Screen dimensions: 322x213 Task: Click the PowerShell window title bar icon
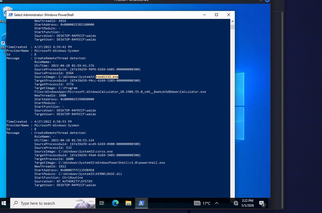[x=10, y=15]
